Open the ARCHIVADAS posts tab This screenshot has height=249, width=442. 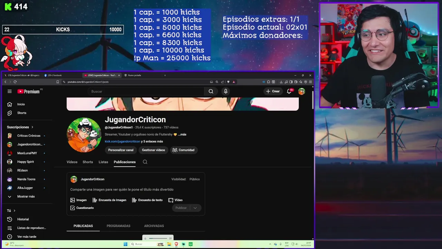point(154,226)
